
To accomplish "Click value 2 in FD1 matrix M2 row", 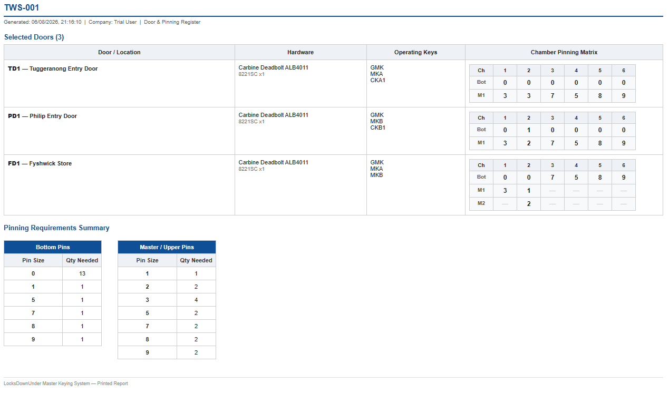I will [529, 204].
